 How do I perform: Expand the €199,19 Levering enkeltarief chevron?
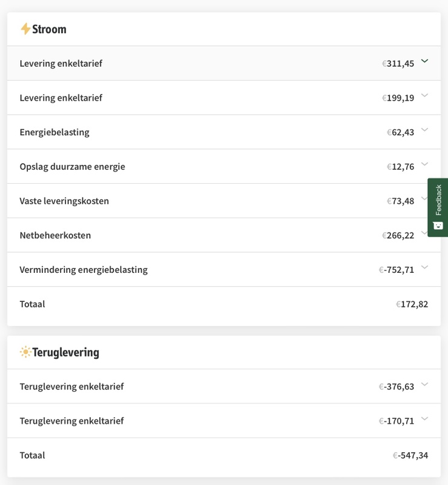[424, 96]
